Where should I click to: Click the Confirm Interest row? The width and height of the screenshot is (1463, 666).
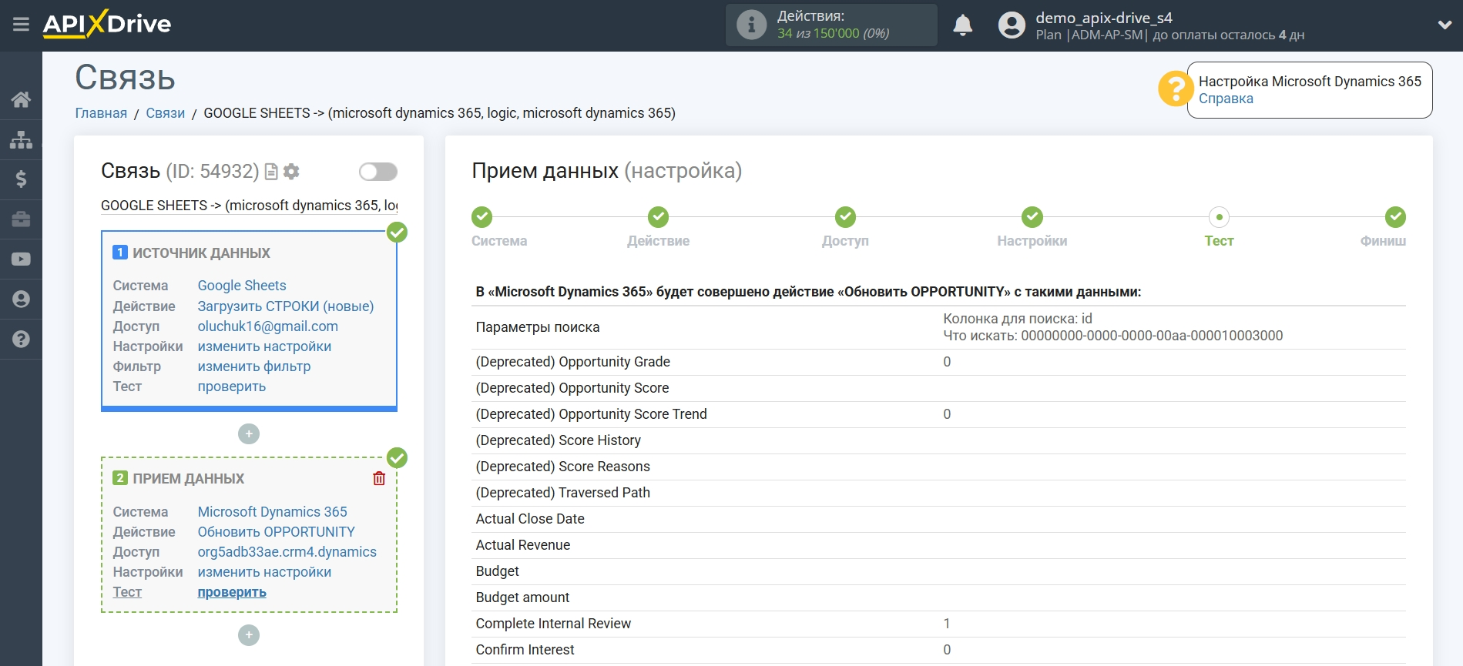point(938,650)
